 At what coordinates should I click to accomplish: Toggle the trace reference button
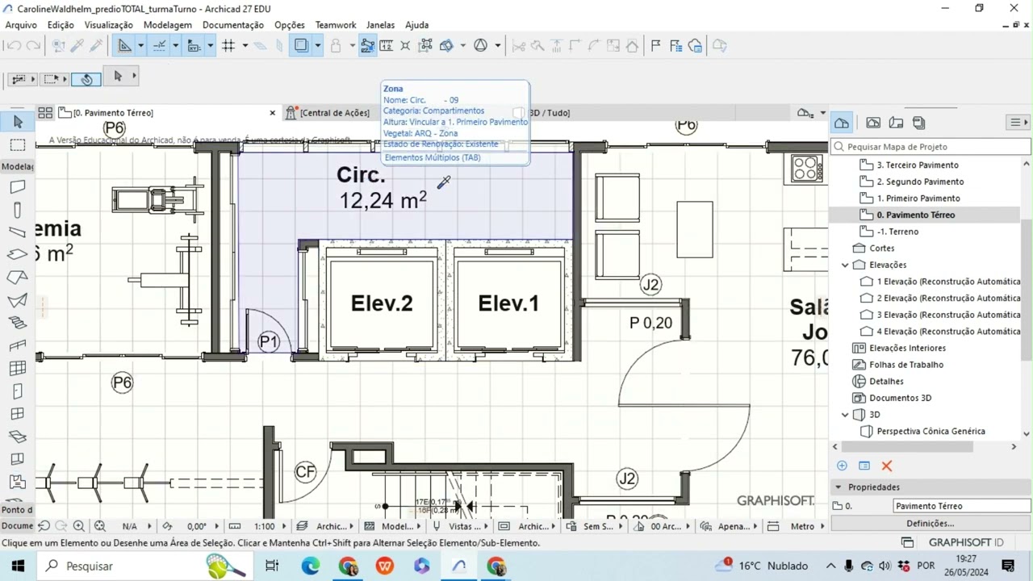(301, 46)
